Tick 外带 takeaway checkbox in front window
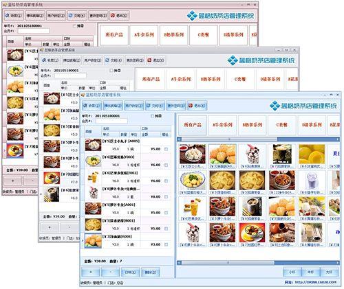 pyautogui.click(x=152, y=116)
